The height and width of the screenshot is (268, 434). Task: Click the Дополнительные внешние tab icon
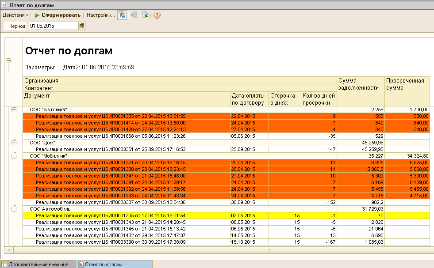pos(4,264)
